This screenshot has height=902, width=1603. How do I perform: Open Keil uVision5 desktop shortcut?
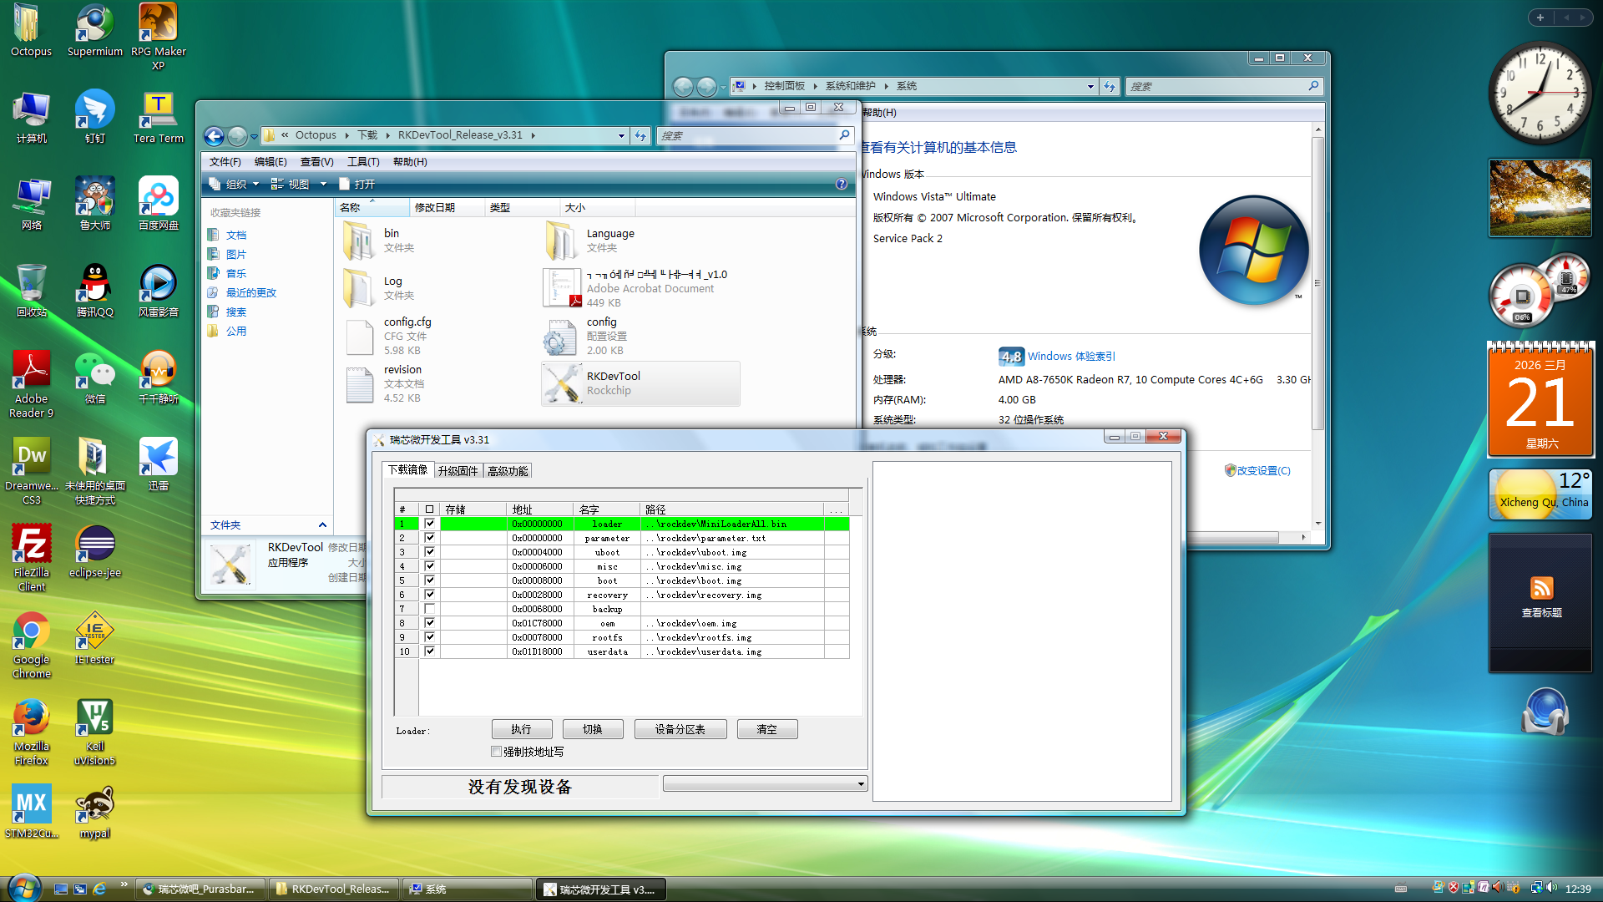[x=94, y=718]
